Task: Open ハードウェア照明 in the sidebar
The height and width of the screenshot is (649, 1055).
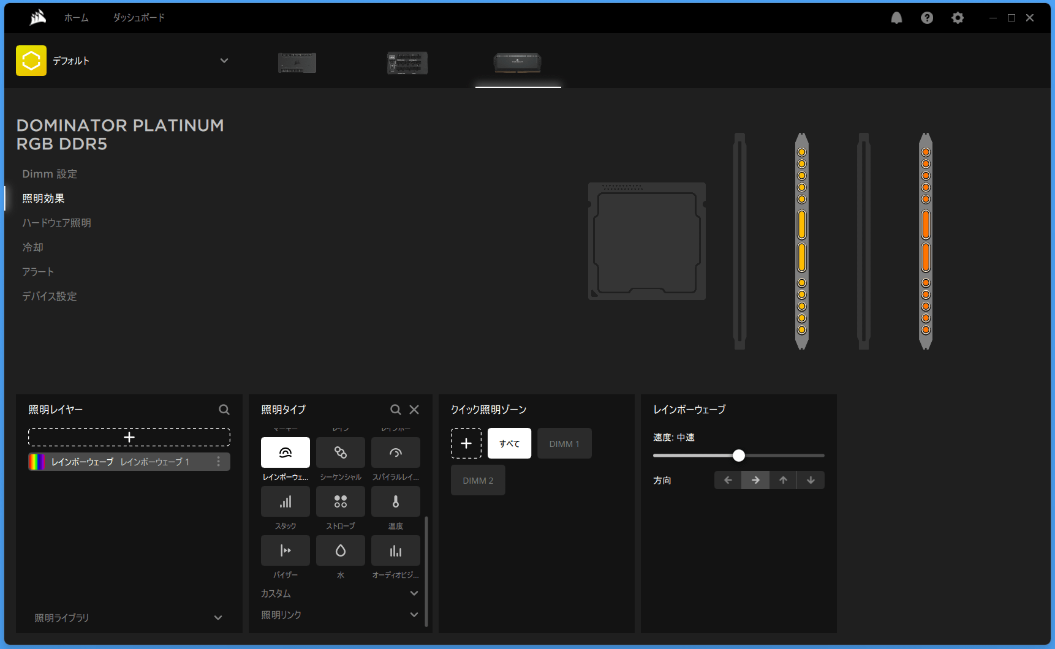Action: tap(56, 223)
